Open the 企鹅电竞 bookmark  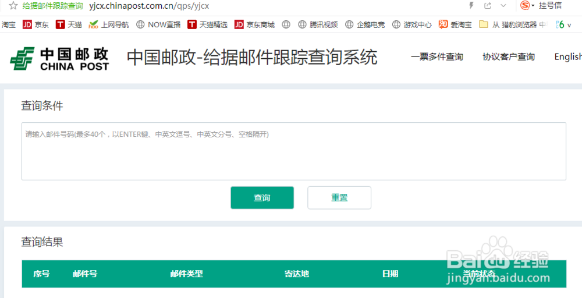(x=365, y=25)
